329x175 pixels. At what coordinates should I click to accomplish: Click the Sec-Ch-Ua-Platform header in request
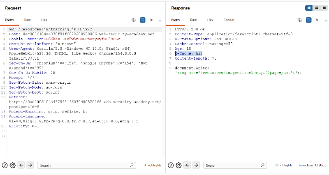pyautogui.click(x=42, y=44)
